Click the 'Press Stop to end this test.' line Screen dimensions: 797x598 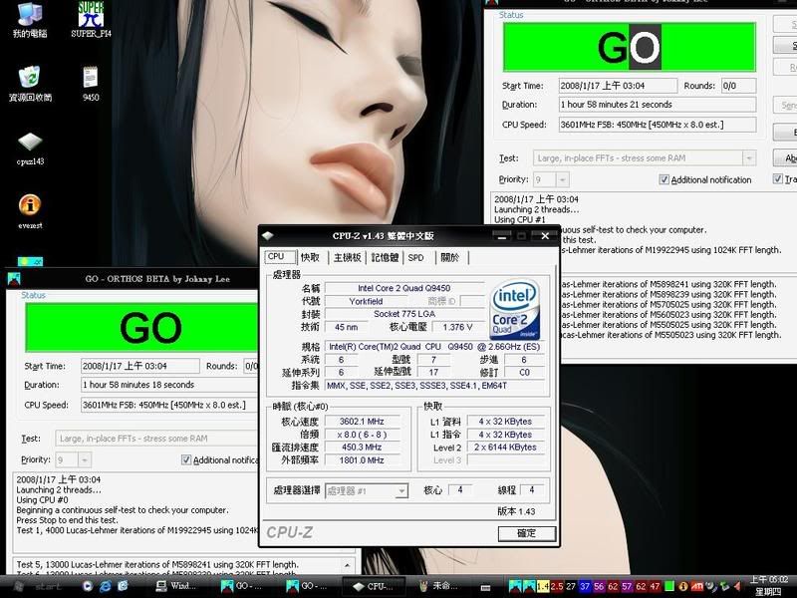67,520
